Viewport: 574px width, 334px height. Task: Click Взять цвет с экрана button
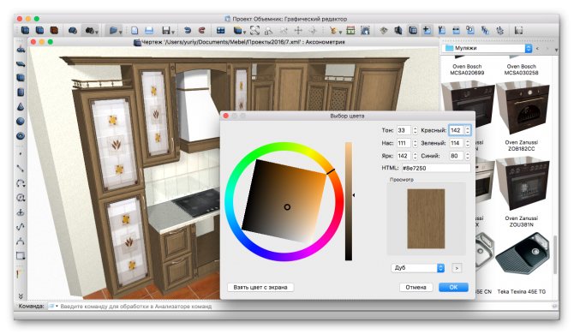(x=260, y=287)
